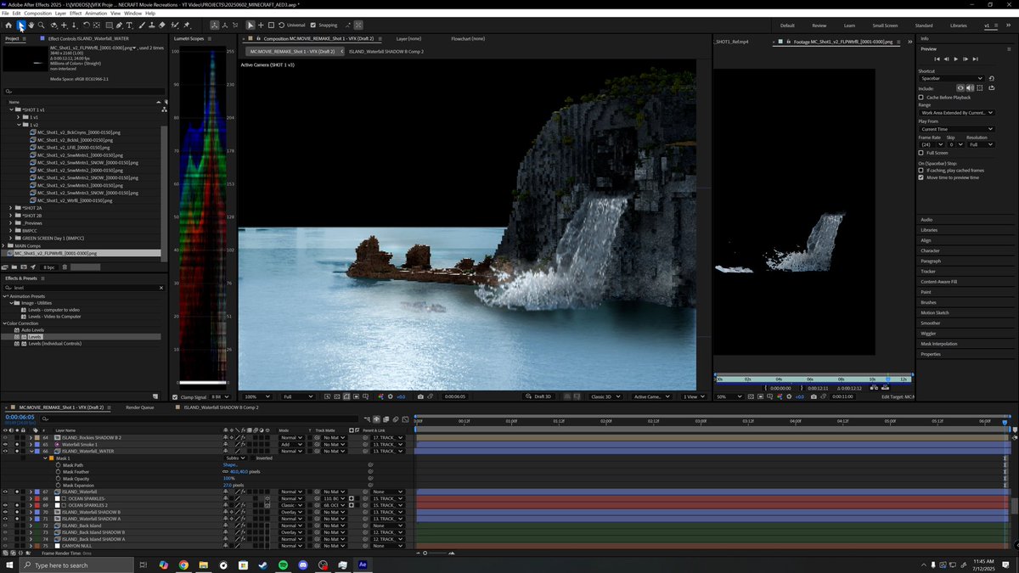1019x573 pixels.
Task: Select the Pen tool
Action: click(120, 25)
